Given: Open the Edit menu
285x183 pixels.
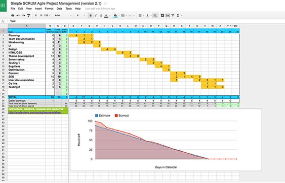Looking at the screenshot, I should [20, 9].
